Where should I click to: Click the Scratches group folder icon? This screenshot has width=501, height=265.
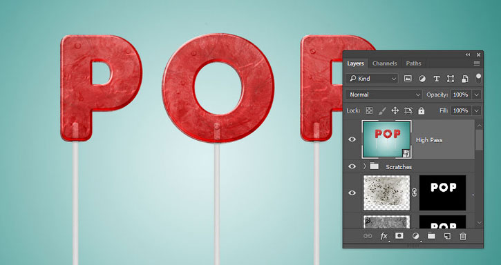(x=374, y=166)
